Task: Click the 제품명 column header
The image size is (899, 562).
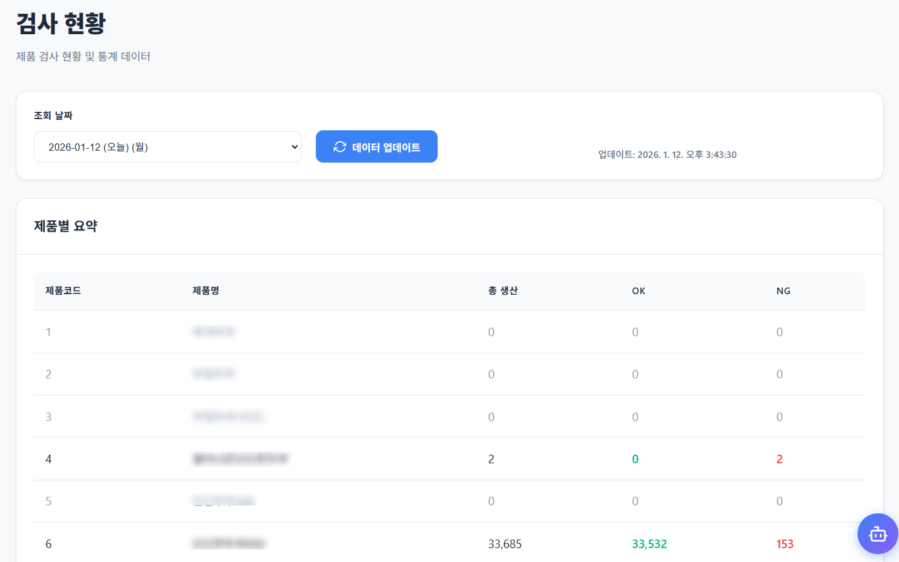Action: 205,291
